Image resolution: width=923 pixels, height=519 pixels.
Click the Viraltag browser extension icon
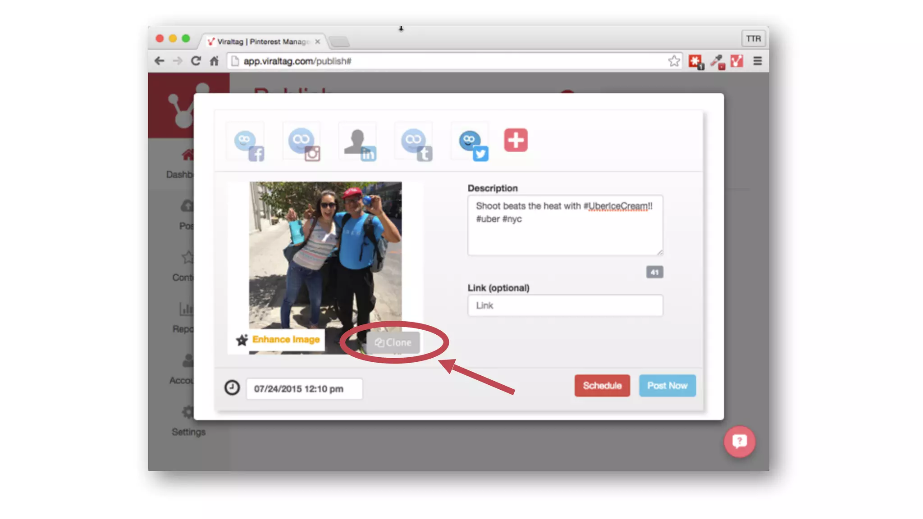coord(737,61)
